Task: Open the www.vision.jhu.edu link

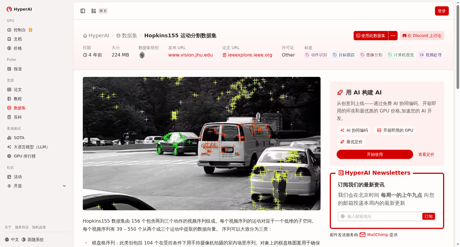Action: tap(190, 55)
